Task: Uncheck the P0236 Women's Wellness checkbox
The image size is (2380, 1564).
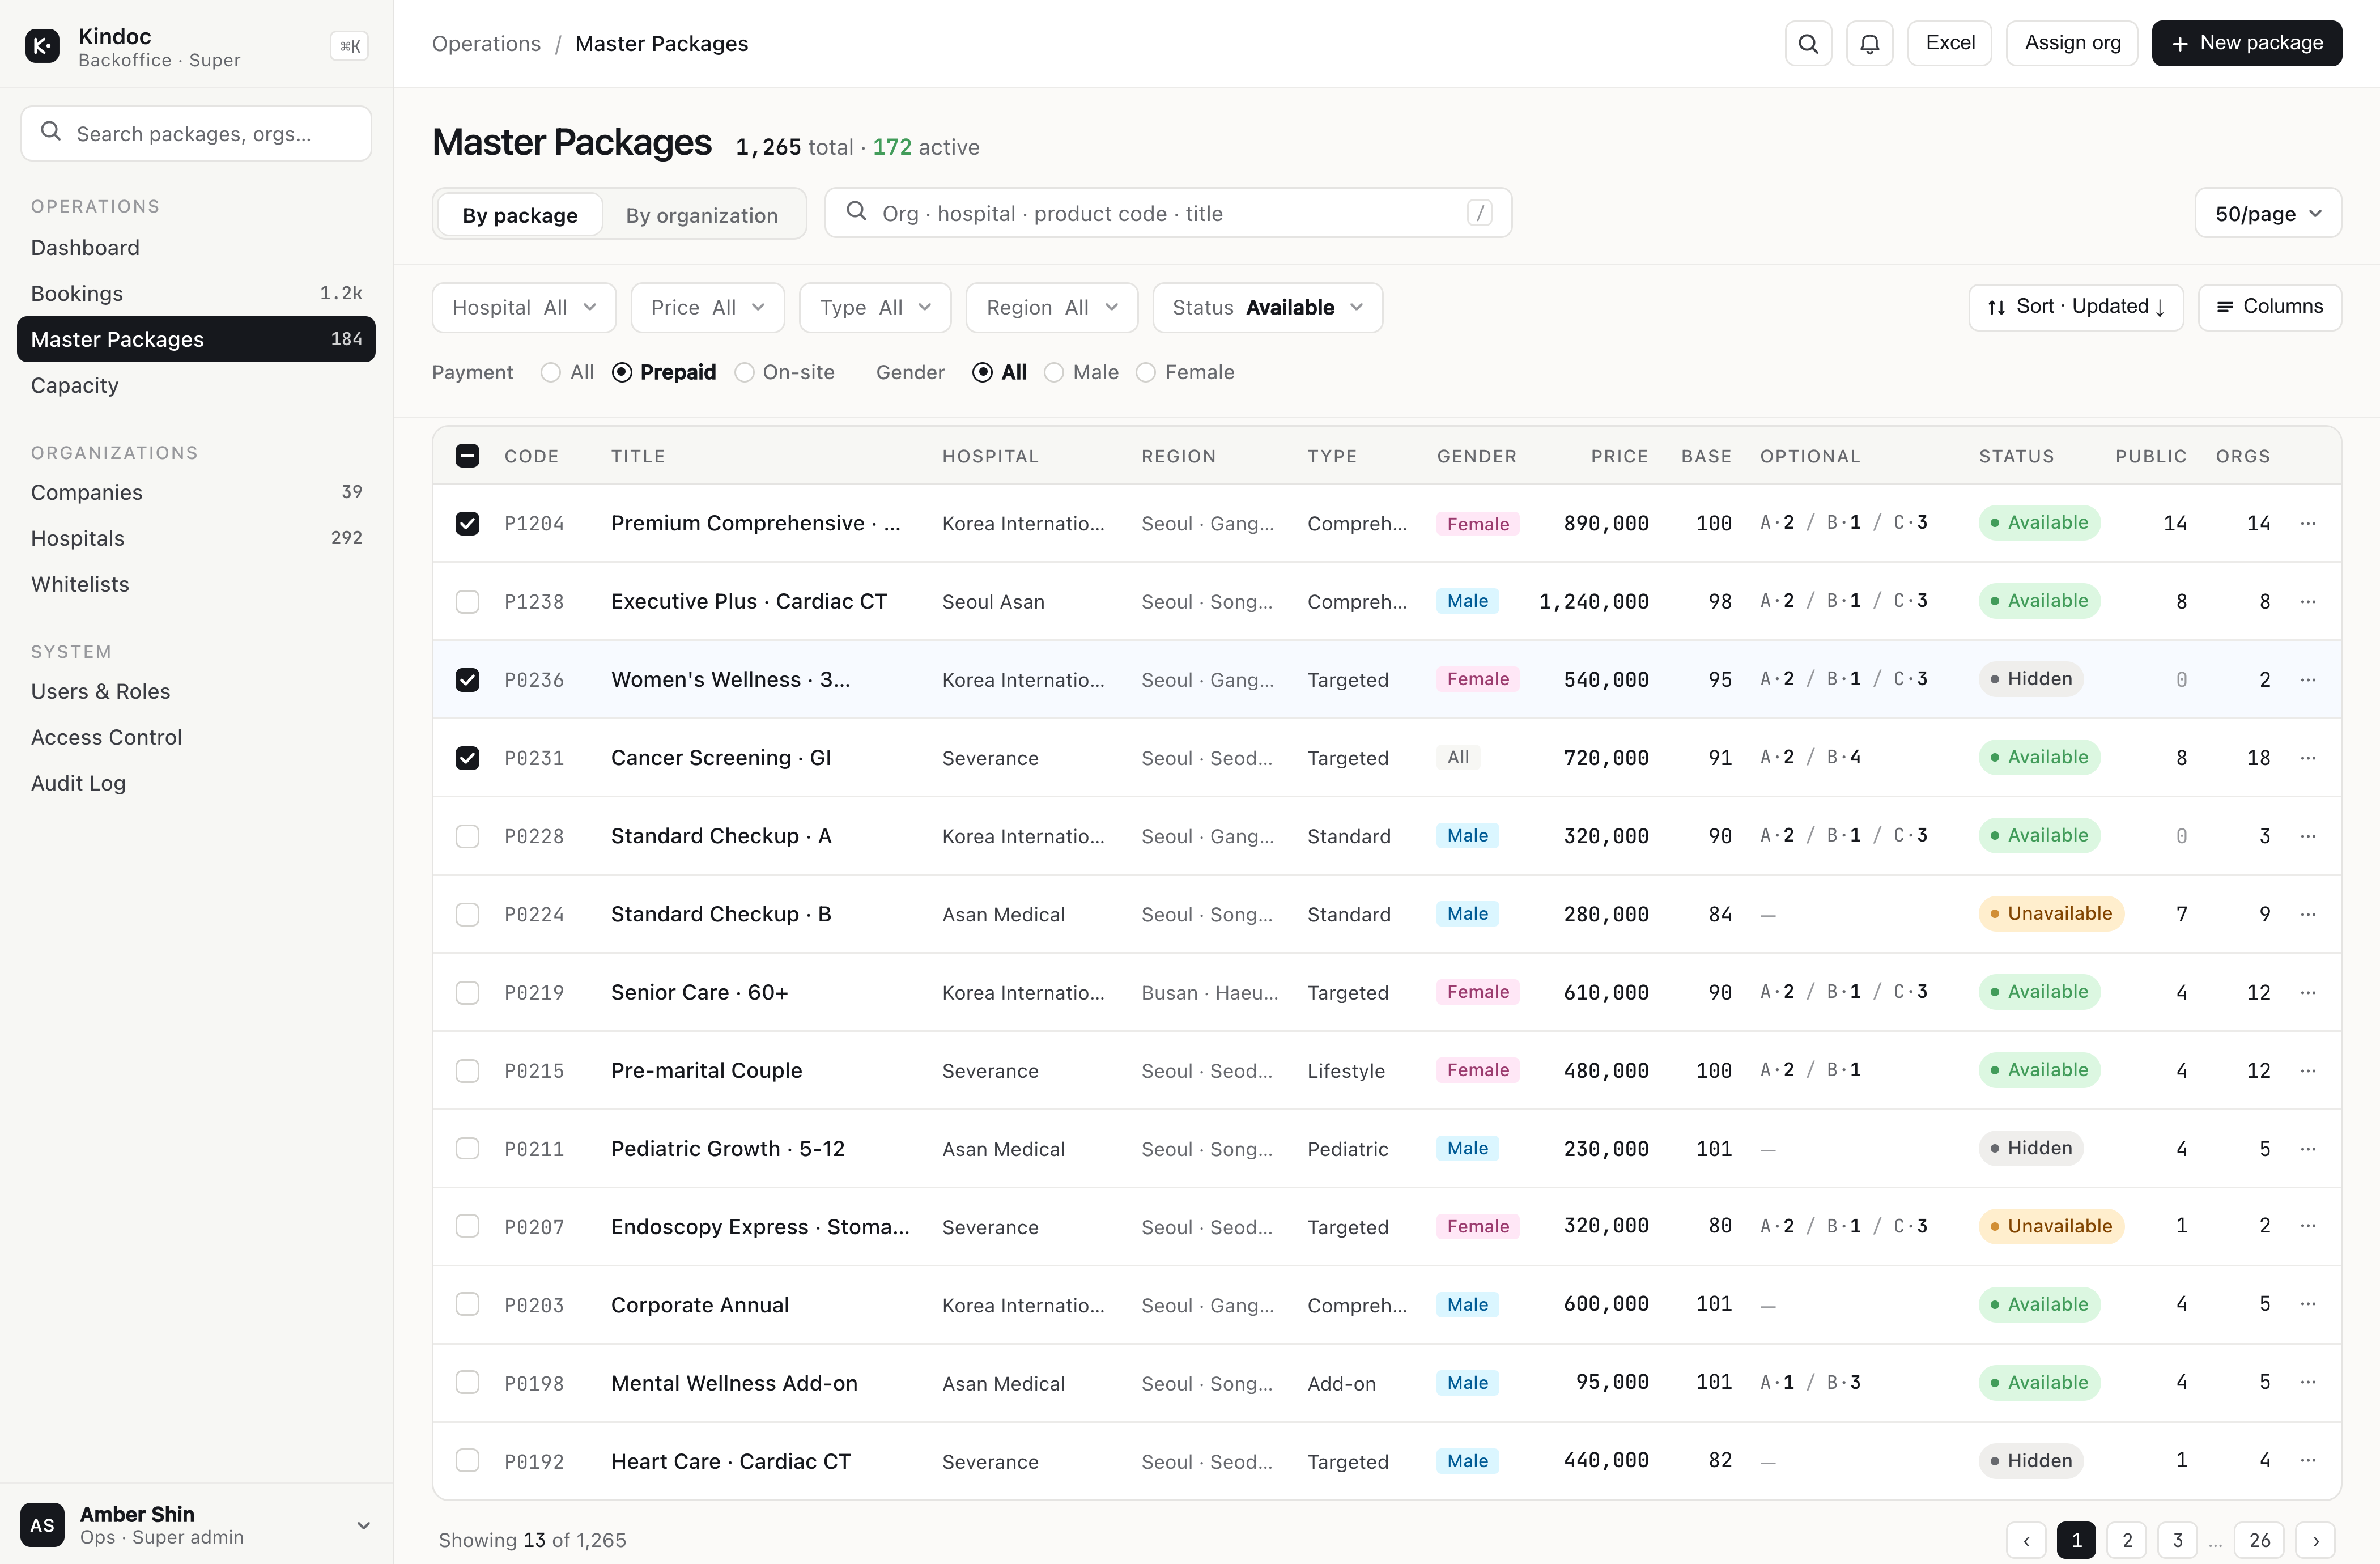Action: click(467, 679)
